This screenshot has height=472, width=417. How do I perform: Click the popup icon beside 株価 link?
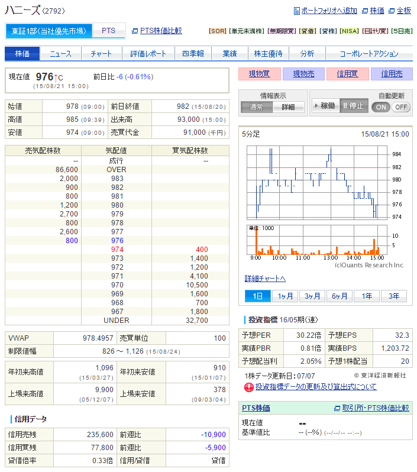[365, 11]
